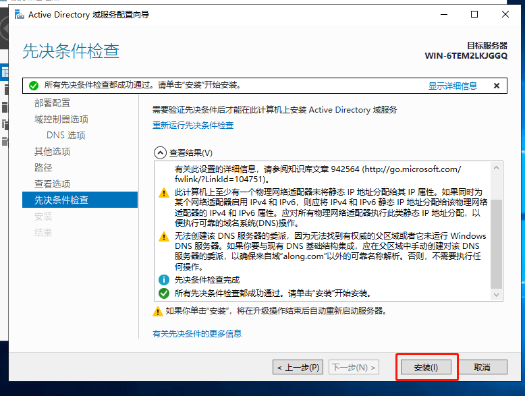Screen dimensions: 525x396
Task: Select 查看选项 step
Action: 52,183
